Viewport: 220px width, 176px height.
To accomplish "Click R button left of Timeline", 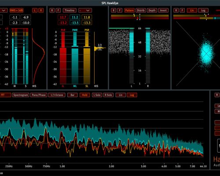I will tap(52, 11).
